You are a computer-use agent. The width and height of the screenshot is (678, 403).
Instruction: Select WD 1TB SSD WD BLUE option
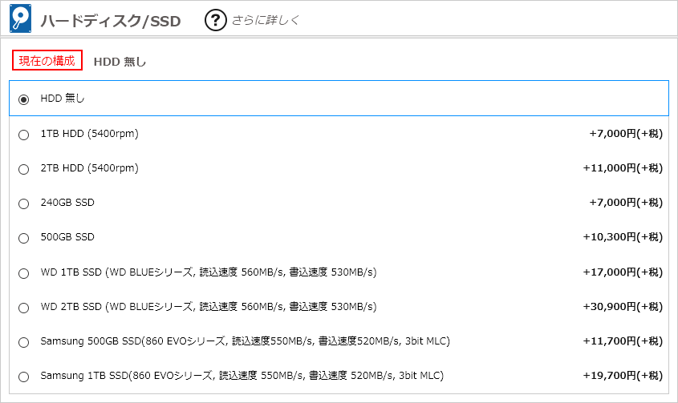[x=24, y=273]
